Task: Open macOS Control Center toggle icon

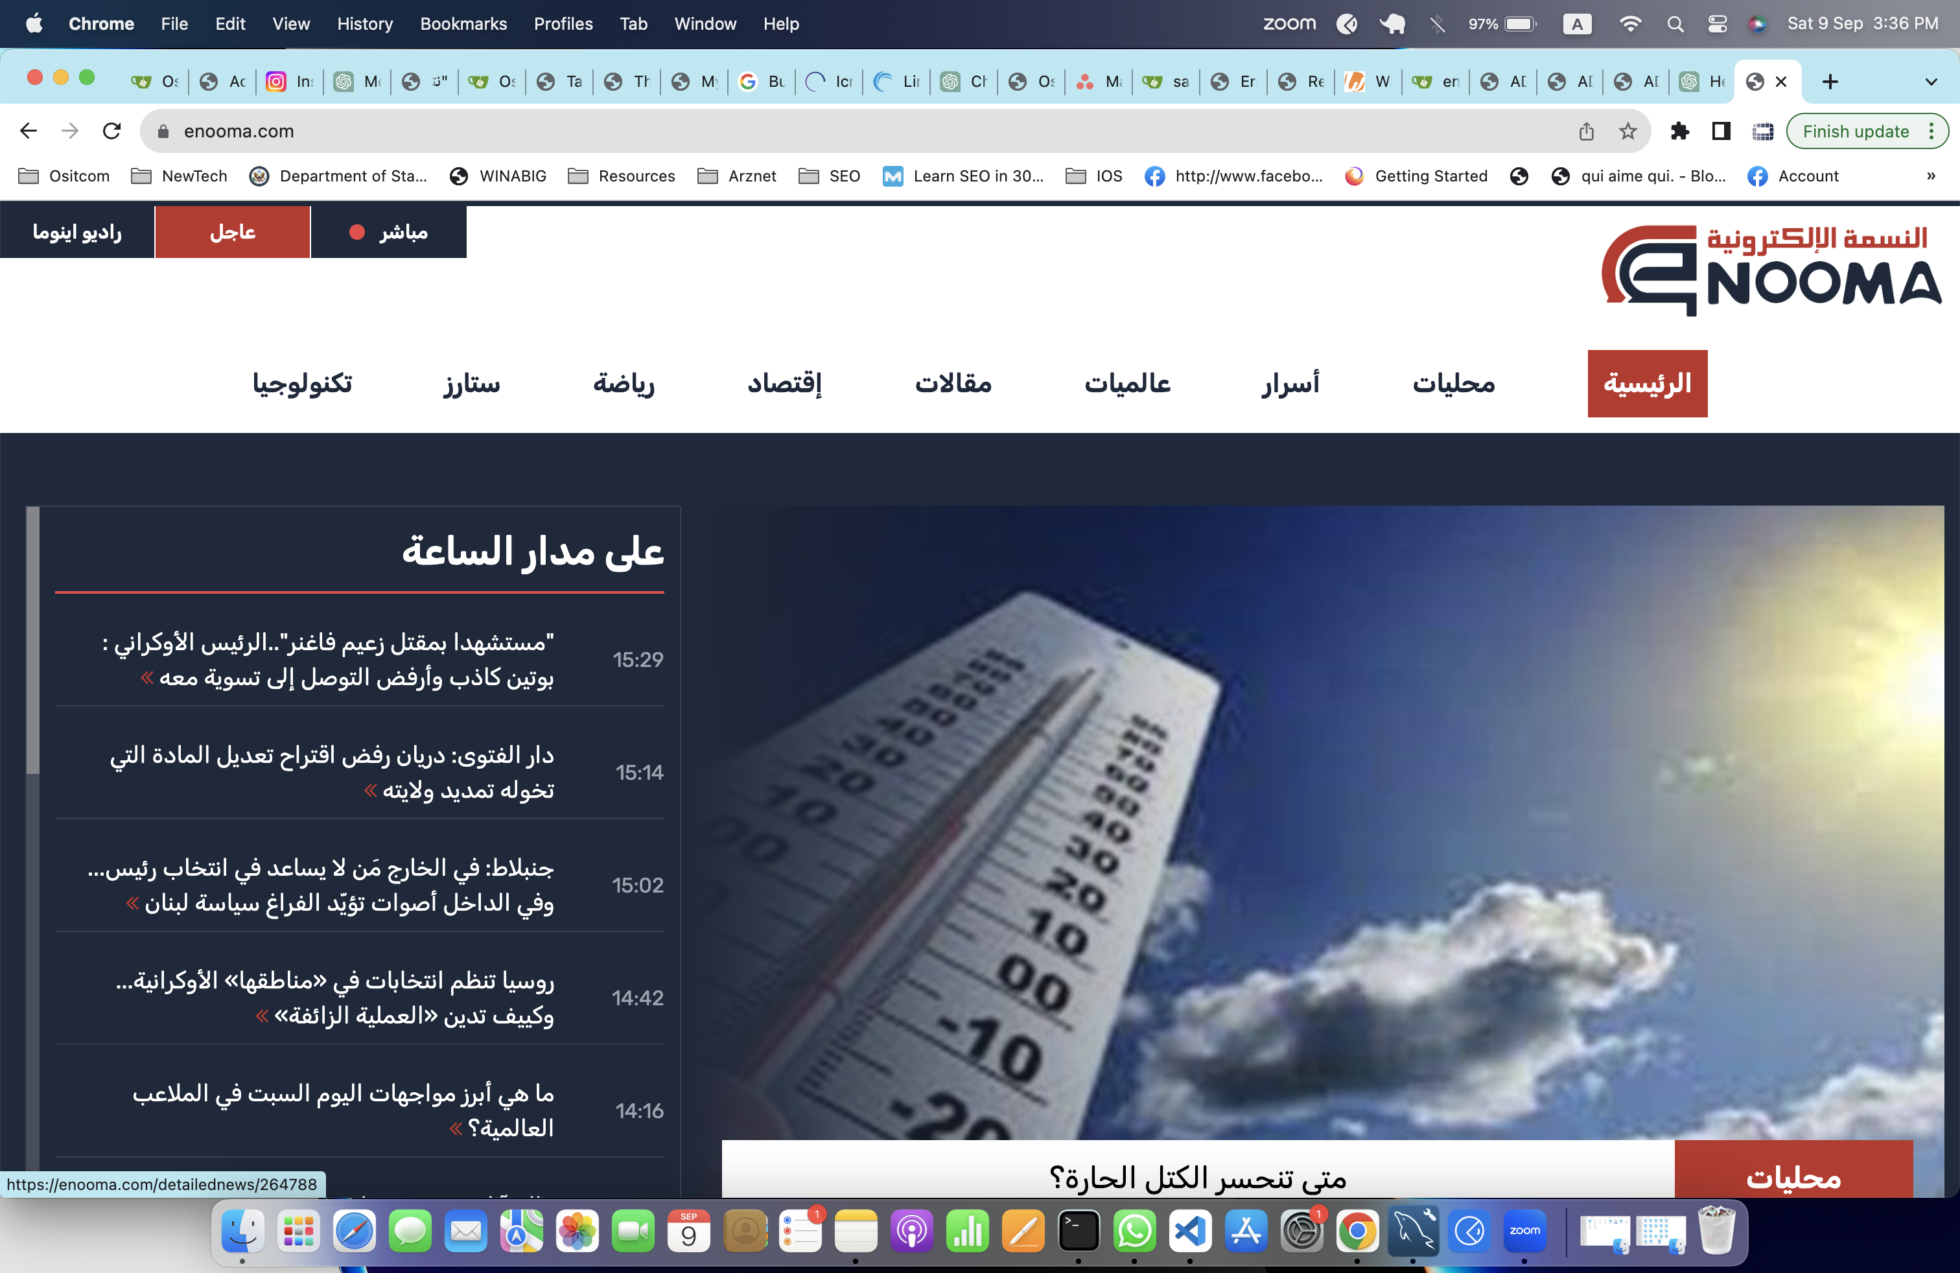Action: 1717,24
